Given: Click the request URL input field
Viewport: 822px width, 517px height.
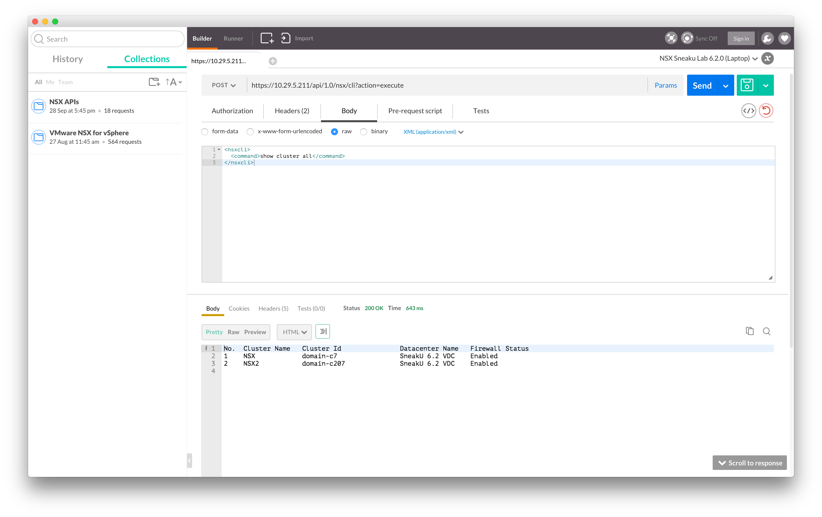Looking at the screenshot, I should [x=444, y=85].
